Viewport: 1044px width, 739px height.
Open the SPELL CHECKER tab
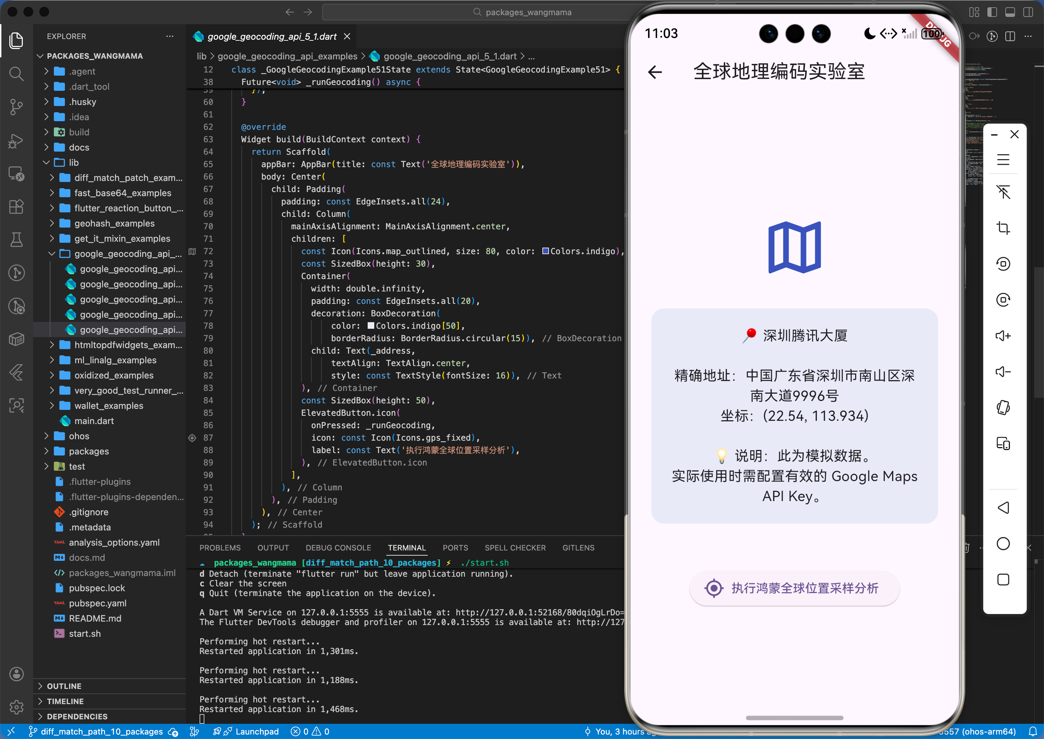click(x=515, y=547)
